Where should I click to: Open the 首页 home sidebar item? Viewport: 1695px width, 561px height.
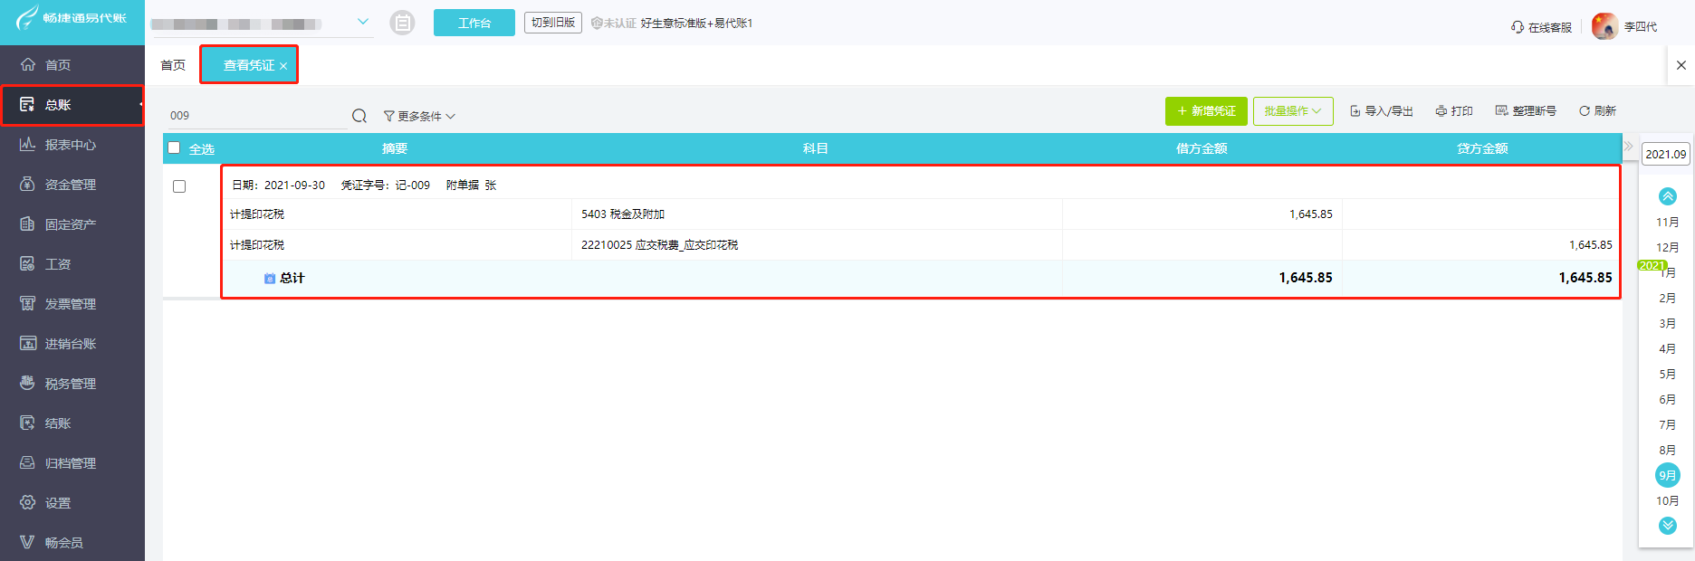tap(72, 65)
